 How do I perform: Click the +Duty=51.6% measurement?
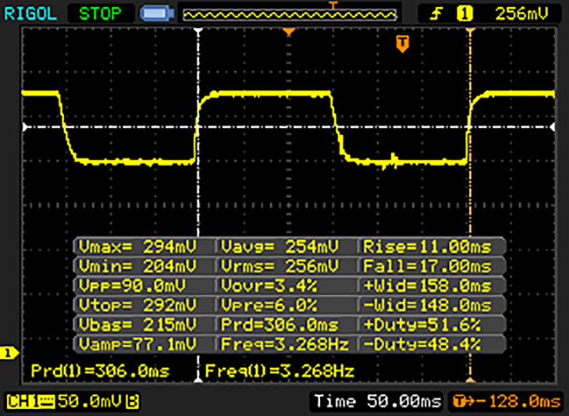422,324
